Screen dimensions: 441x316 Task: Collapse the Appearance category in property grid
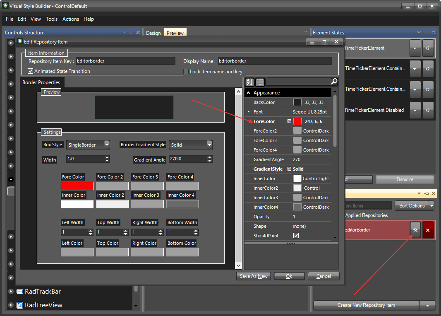249,92
